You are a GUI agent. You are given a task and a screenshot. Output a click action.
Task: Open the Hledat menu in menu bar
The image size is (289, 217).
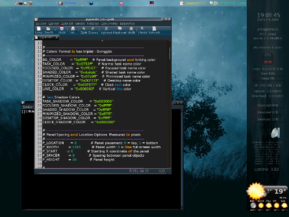click(x=80, y=24)
